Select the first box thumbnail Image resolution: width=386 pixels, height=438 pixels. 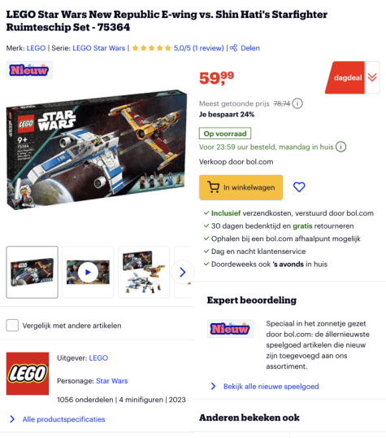pyautogui.click(x=32, y=272)
